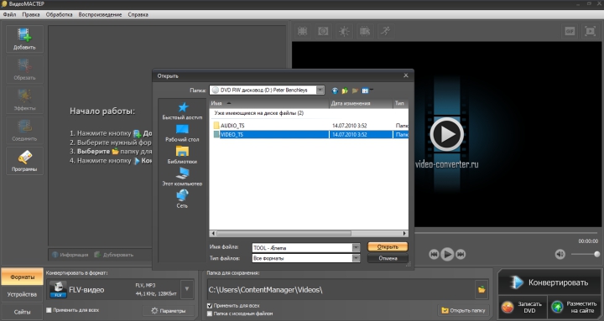Select Библиотеки in dialog sidebar
The width and height of the screenshot is (604, 321).
coord(182,155)
